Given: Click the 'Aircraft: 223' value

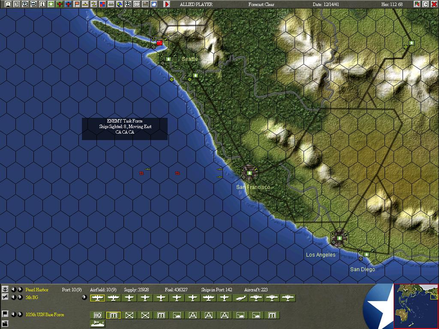Looking at the screenshot, I should (x=256, y=290).
